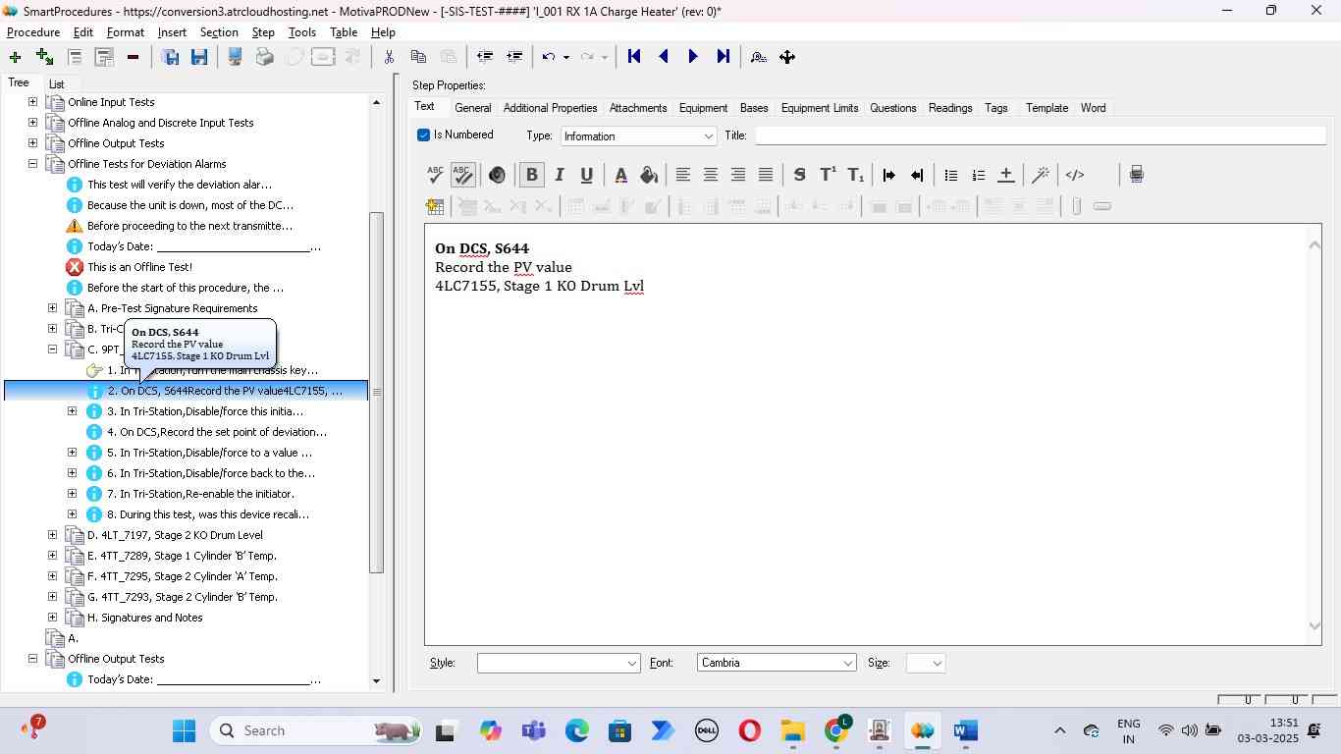
Task: Go to first step navigation icon
Action: tap(634, 57)
